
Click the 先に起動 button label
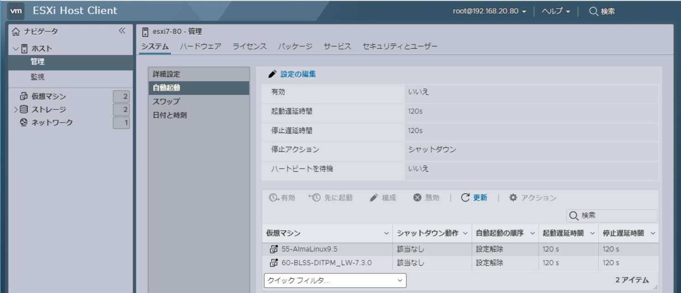coord(338,198)
